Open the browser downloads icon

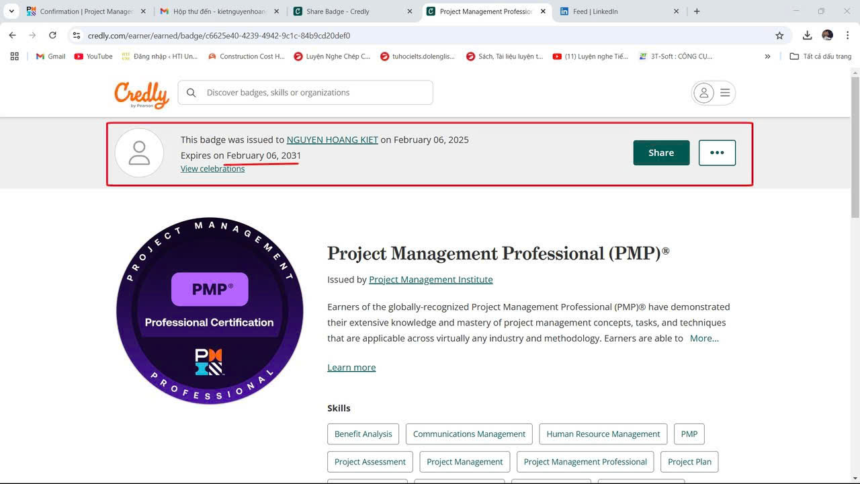[x=807, y=36]
